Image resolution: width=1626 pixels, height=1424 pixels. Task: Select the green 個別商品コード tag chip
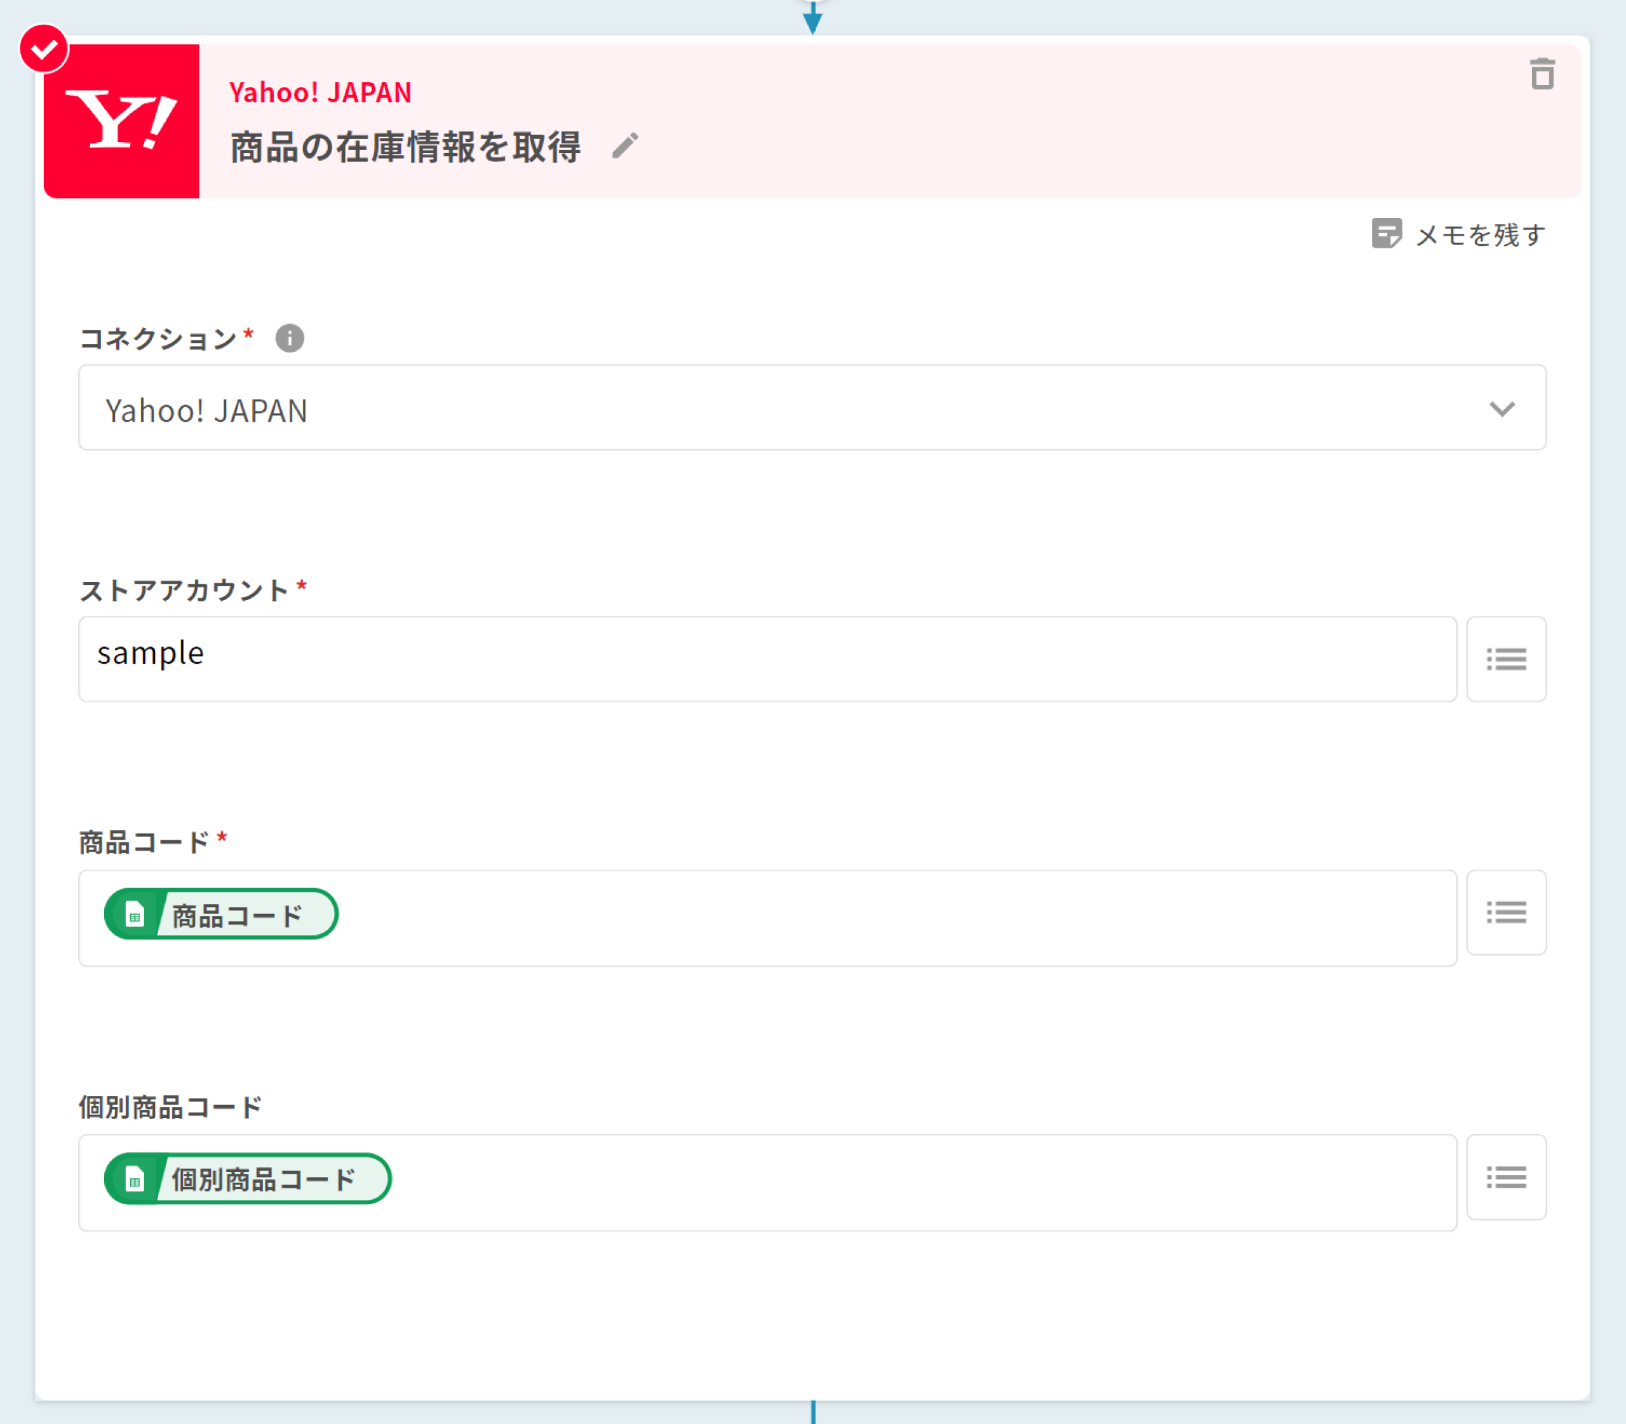point(248,1179)
